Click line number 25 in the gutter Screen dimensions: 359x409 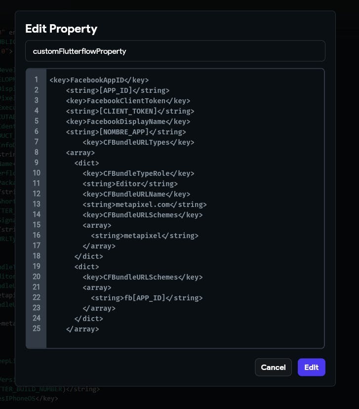tap(36, 328)
